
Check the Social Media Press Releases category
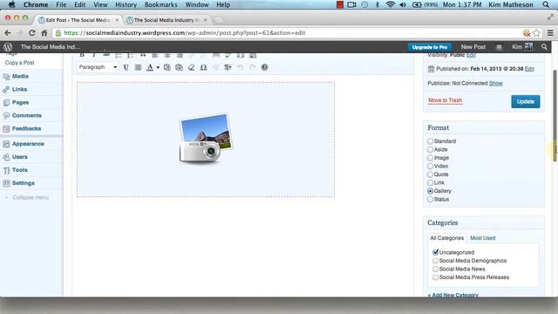click(x=436, y=277)
